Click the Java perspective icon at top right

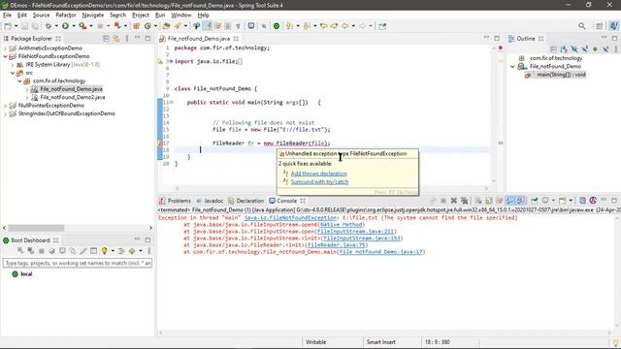tap(613, 26)
